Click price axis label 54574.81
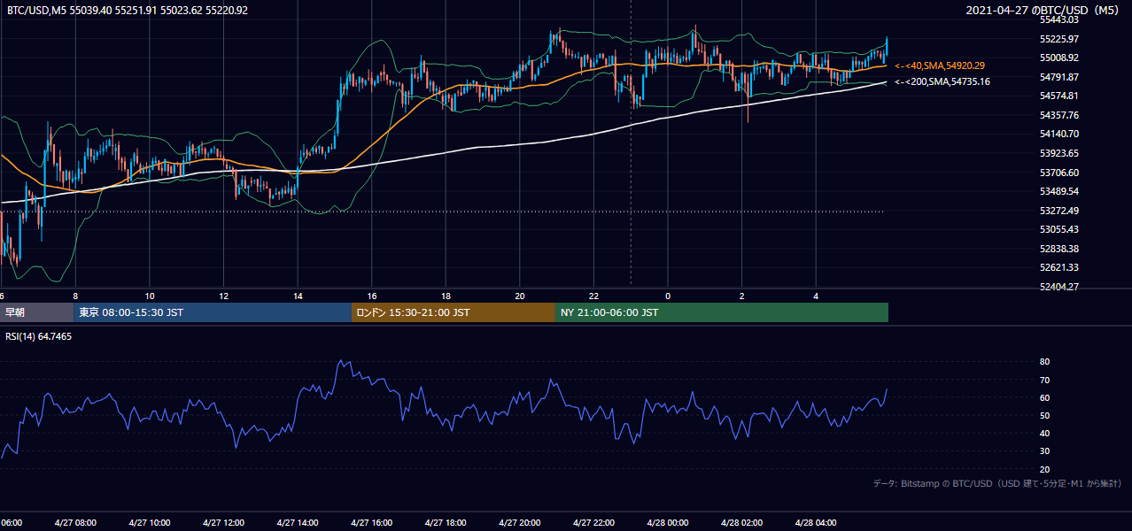The height and width of the screenshot is (531, 1132). pos(1058,96)
